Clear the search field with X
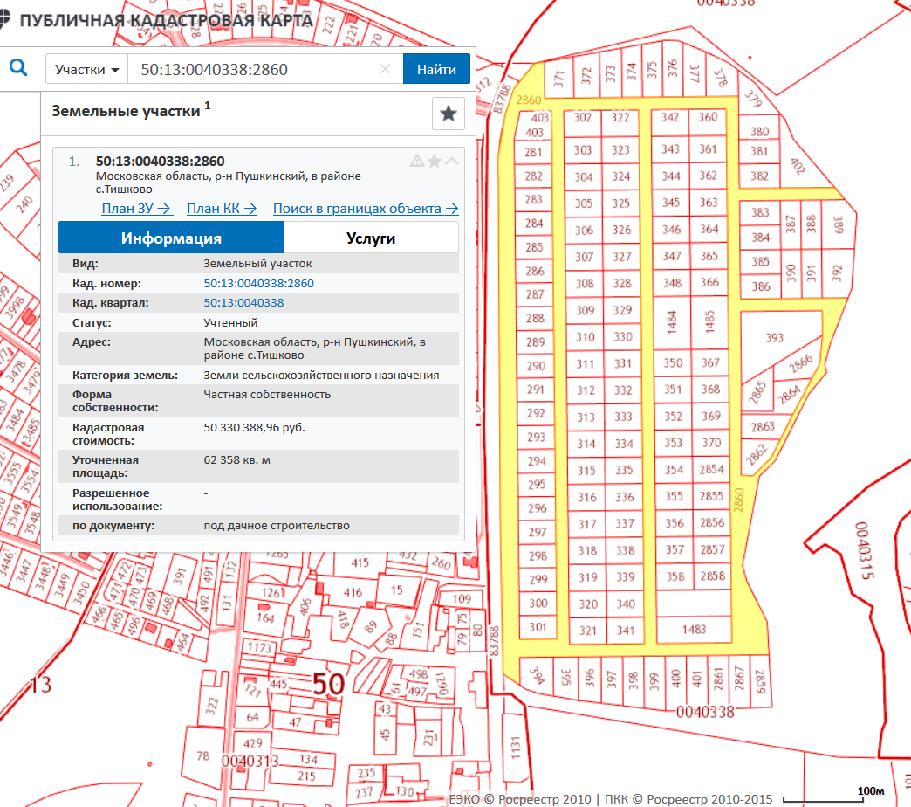This screenshot has width=911, height=807. coord(385,69)
